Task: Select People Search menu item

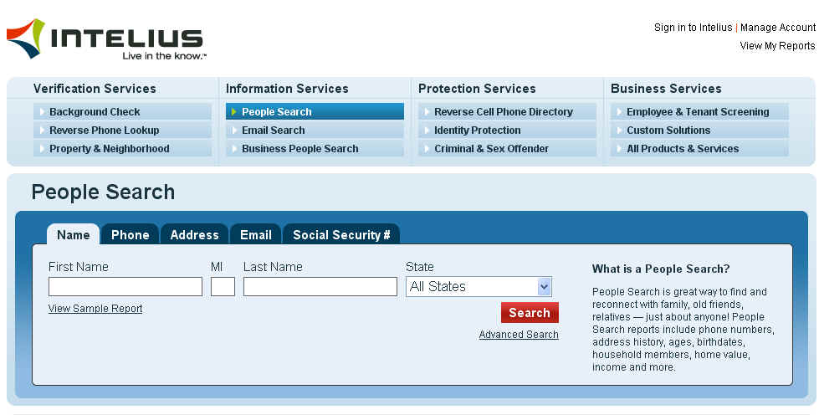Action: (x=315, y=112)
